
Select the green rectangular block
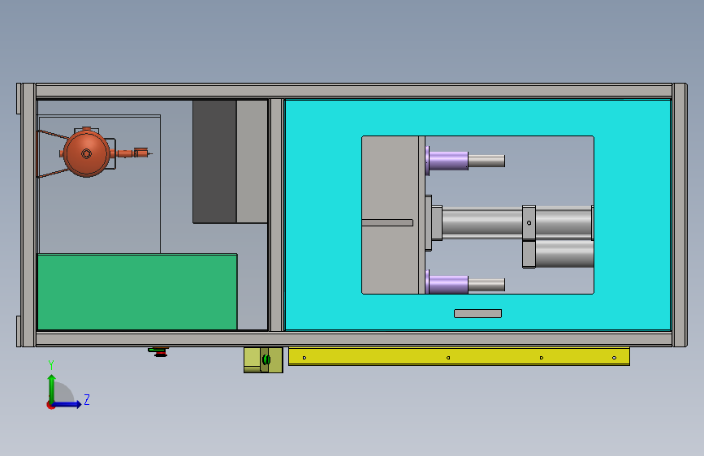pyautogui.click(x=137, y=292)
